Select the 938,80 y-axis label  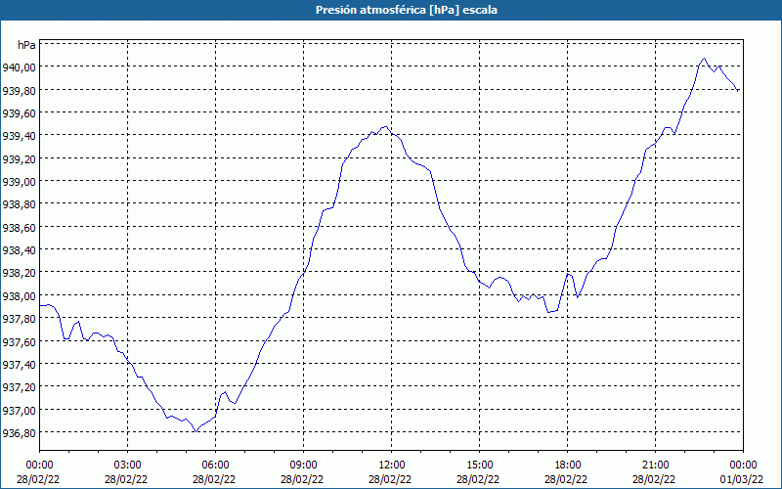click(x=19, y=204)
